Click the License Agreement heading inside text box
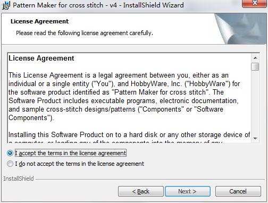The width and height of the screenshot is (268, 203). [x=41, y=58]
